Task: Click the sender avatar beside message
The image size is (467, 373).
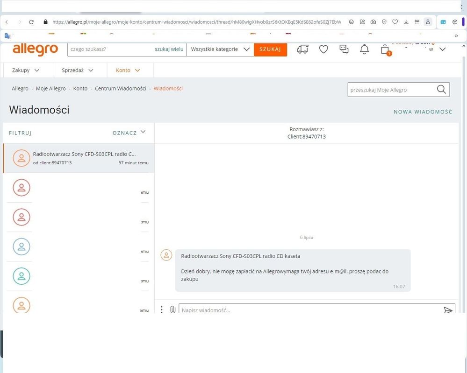Action: click(166, 255)
